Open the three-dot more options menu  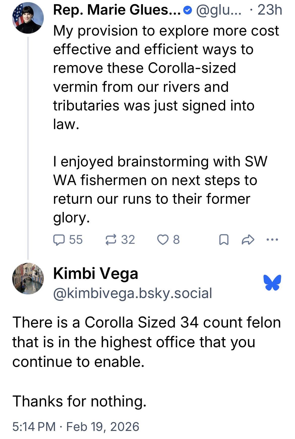click(272, 240)
